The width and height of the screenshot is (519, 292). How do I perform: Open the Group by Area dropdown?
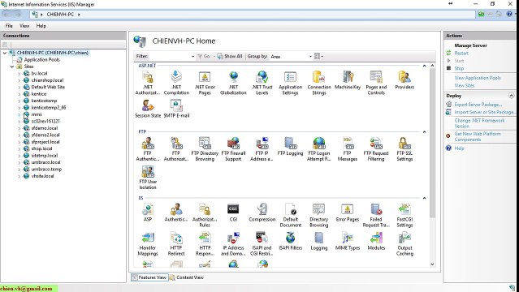pos(291,57)
